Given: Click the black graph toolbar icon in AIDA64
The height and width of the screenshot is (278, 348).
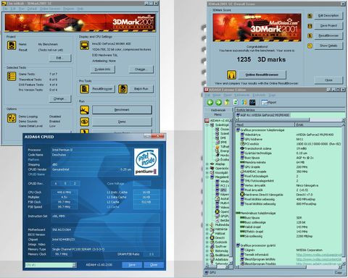Looking at the screenshot, I should (252, 102).
